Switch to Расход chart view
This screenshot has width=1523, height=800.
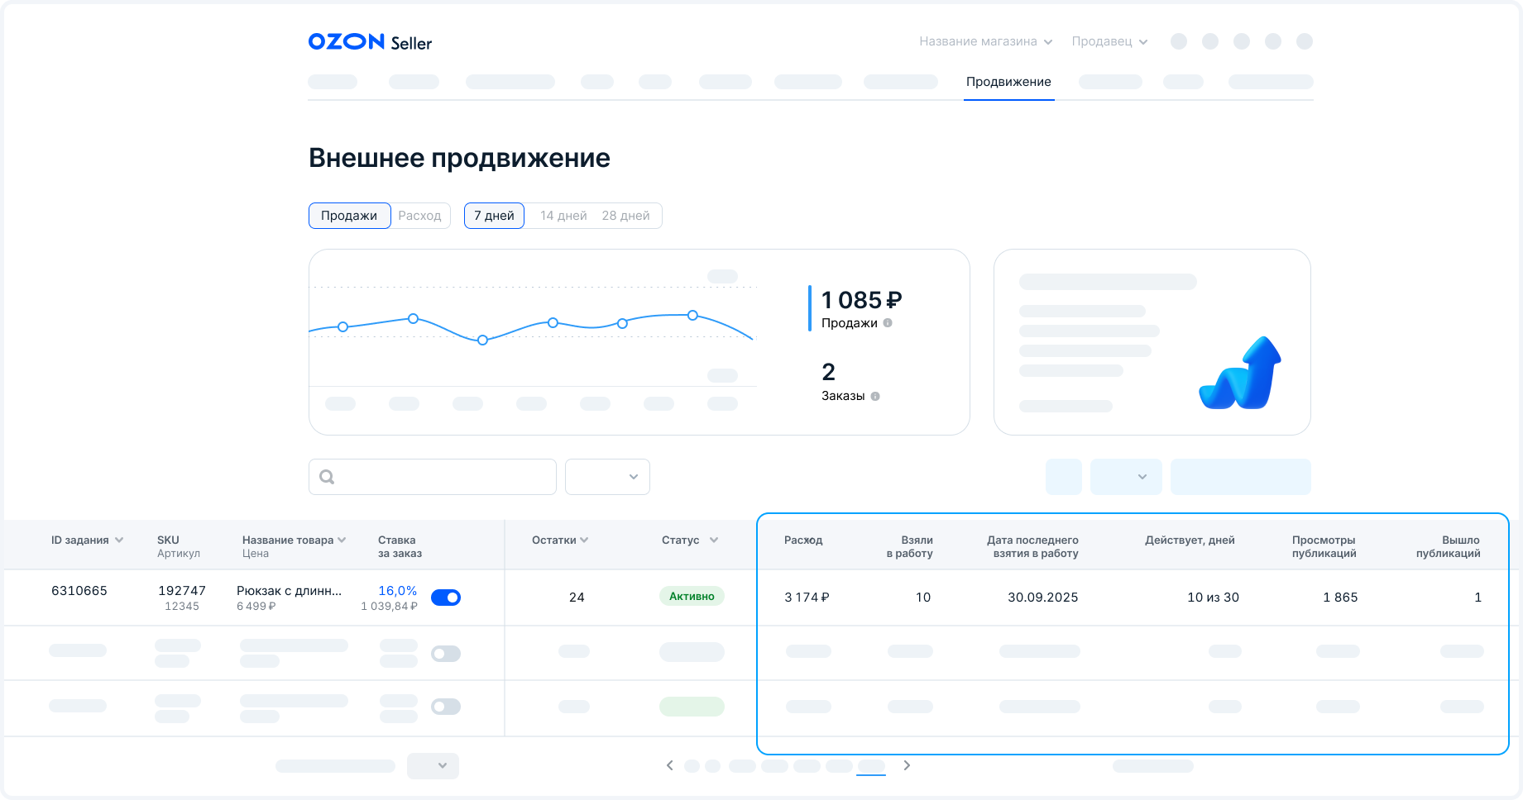click(x=419, y=216)
